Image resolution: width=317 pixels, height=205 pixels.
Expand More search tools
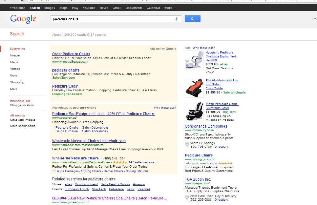23,126
